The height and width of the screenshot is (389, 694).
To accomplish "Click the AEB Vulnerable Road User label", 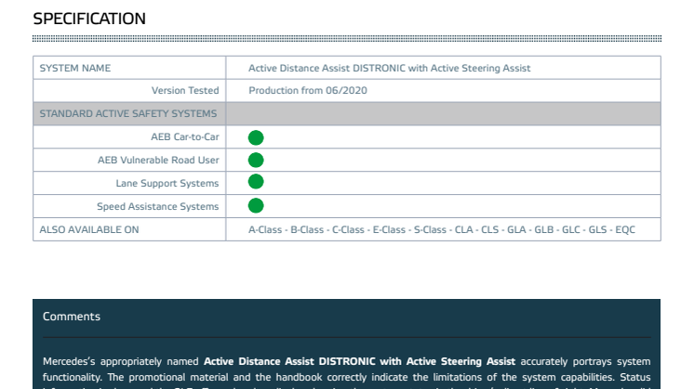I will (x=158, y=160).
